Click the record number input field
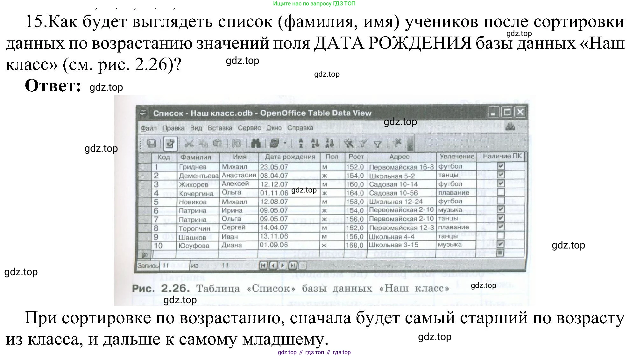 [x=174, y=265]
